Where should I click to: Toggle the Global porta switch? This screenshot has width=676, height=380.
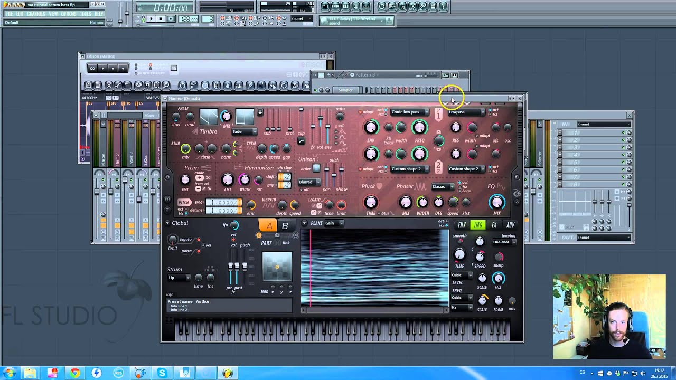click(x=199, y=251)
